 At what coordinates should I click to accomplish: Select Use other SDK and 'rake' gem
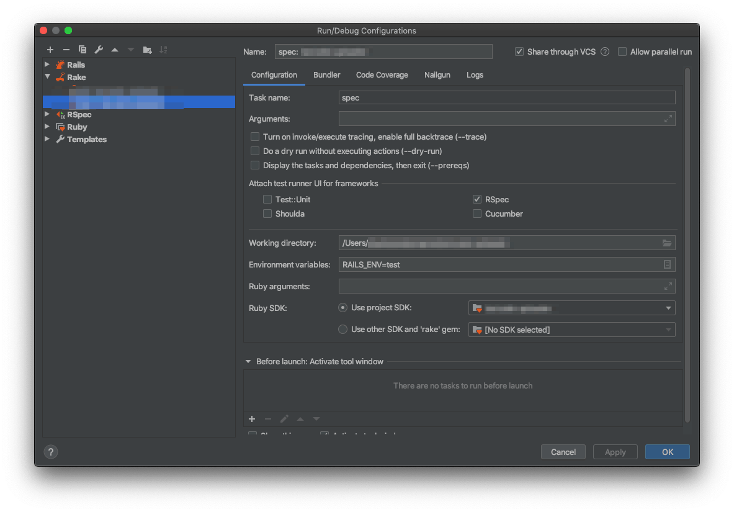(x=342, y=330)
